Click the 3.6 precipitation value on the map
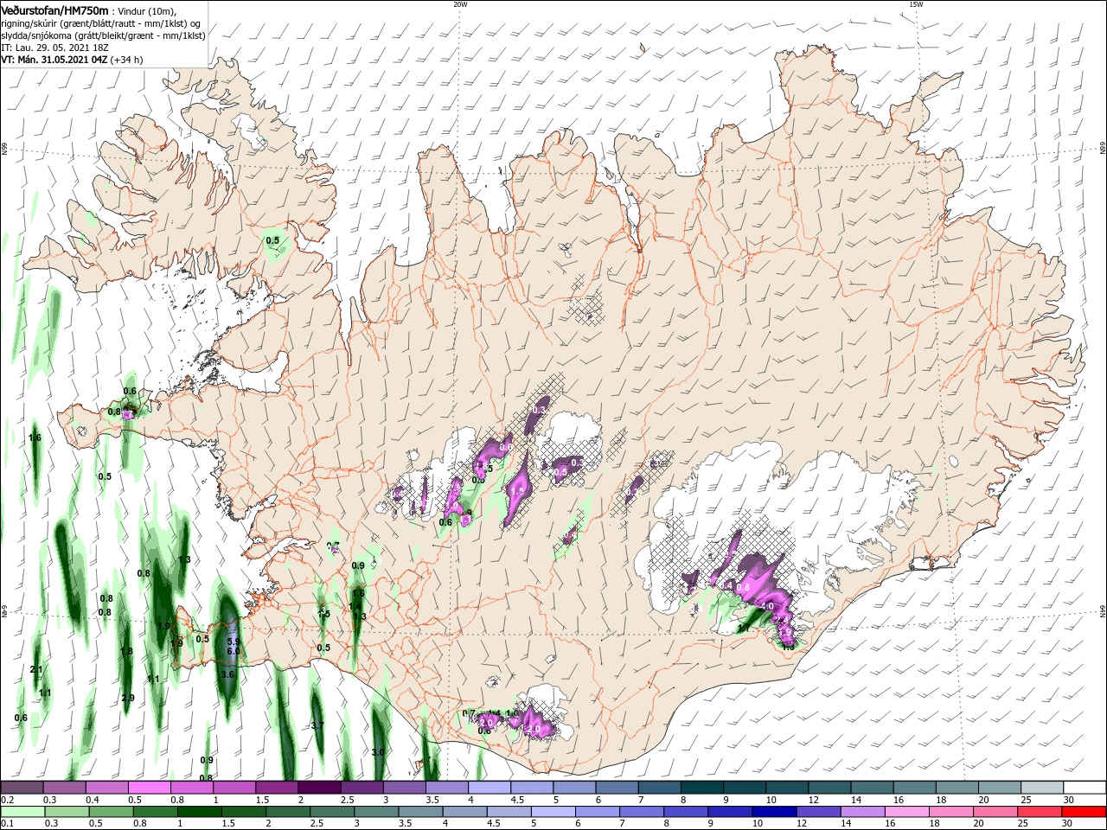 228,674
